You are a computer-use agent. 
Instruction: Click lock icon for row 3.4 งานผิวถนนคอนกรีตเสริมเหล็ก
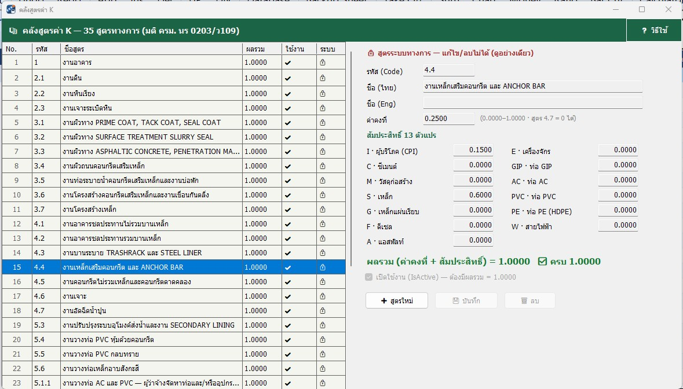pyautogui.click(x=322, y=166)
